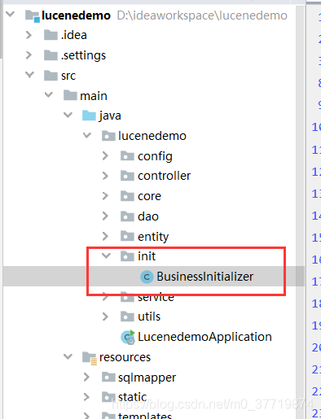Select the resources directory label
The height and width of the screenshot is (419, 321).
click(125, 357)
